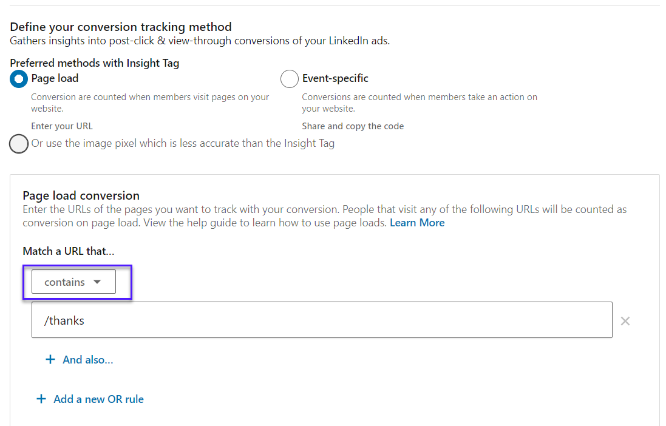The height and width of the screenshot is (426, 666).
Task: Click Enter your URL under Page load
Action: [x=61, y=126]
